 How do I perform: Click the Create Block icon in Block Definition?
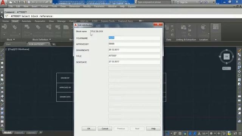pyautogui.click(x=27, y=27)
